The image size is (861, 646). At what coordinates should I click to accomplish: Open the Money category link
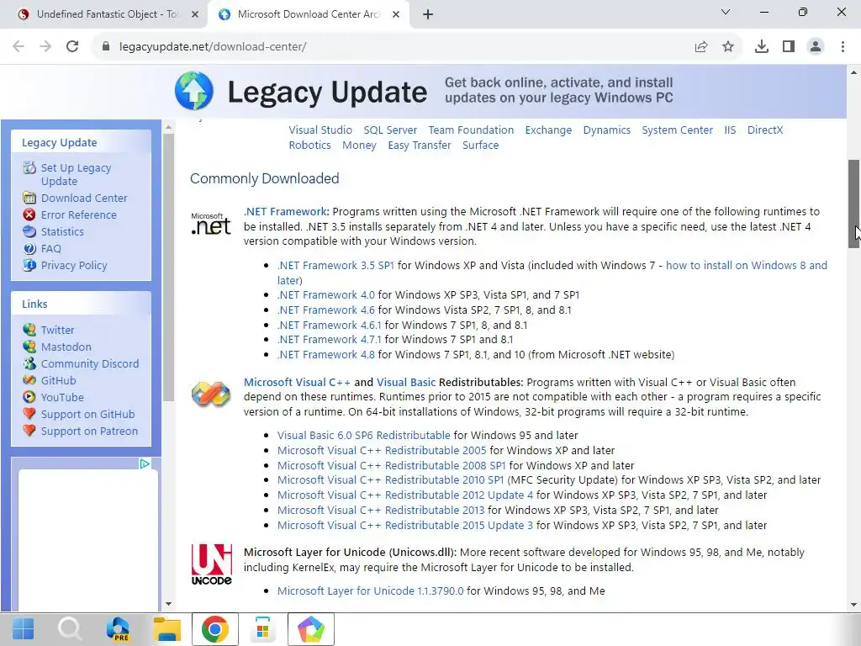359,145
